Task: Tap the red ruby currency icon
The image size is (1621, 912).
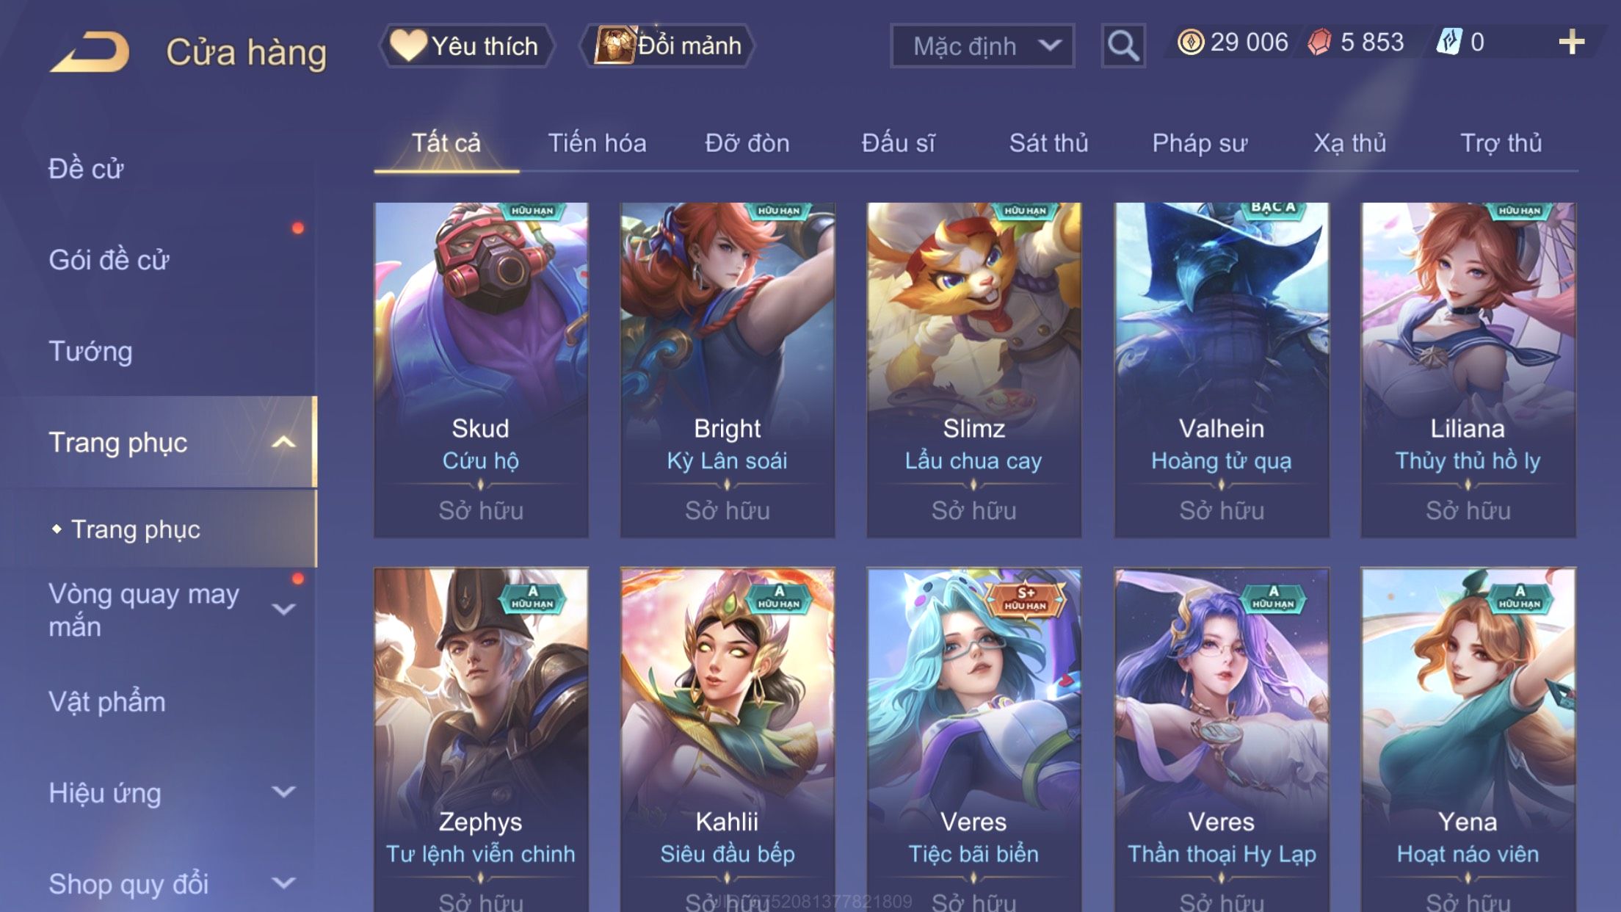Action: (x=1319, y=42)
